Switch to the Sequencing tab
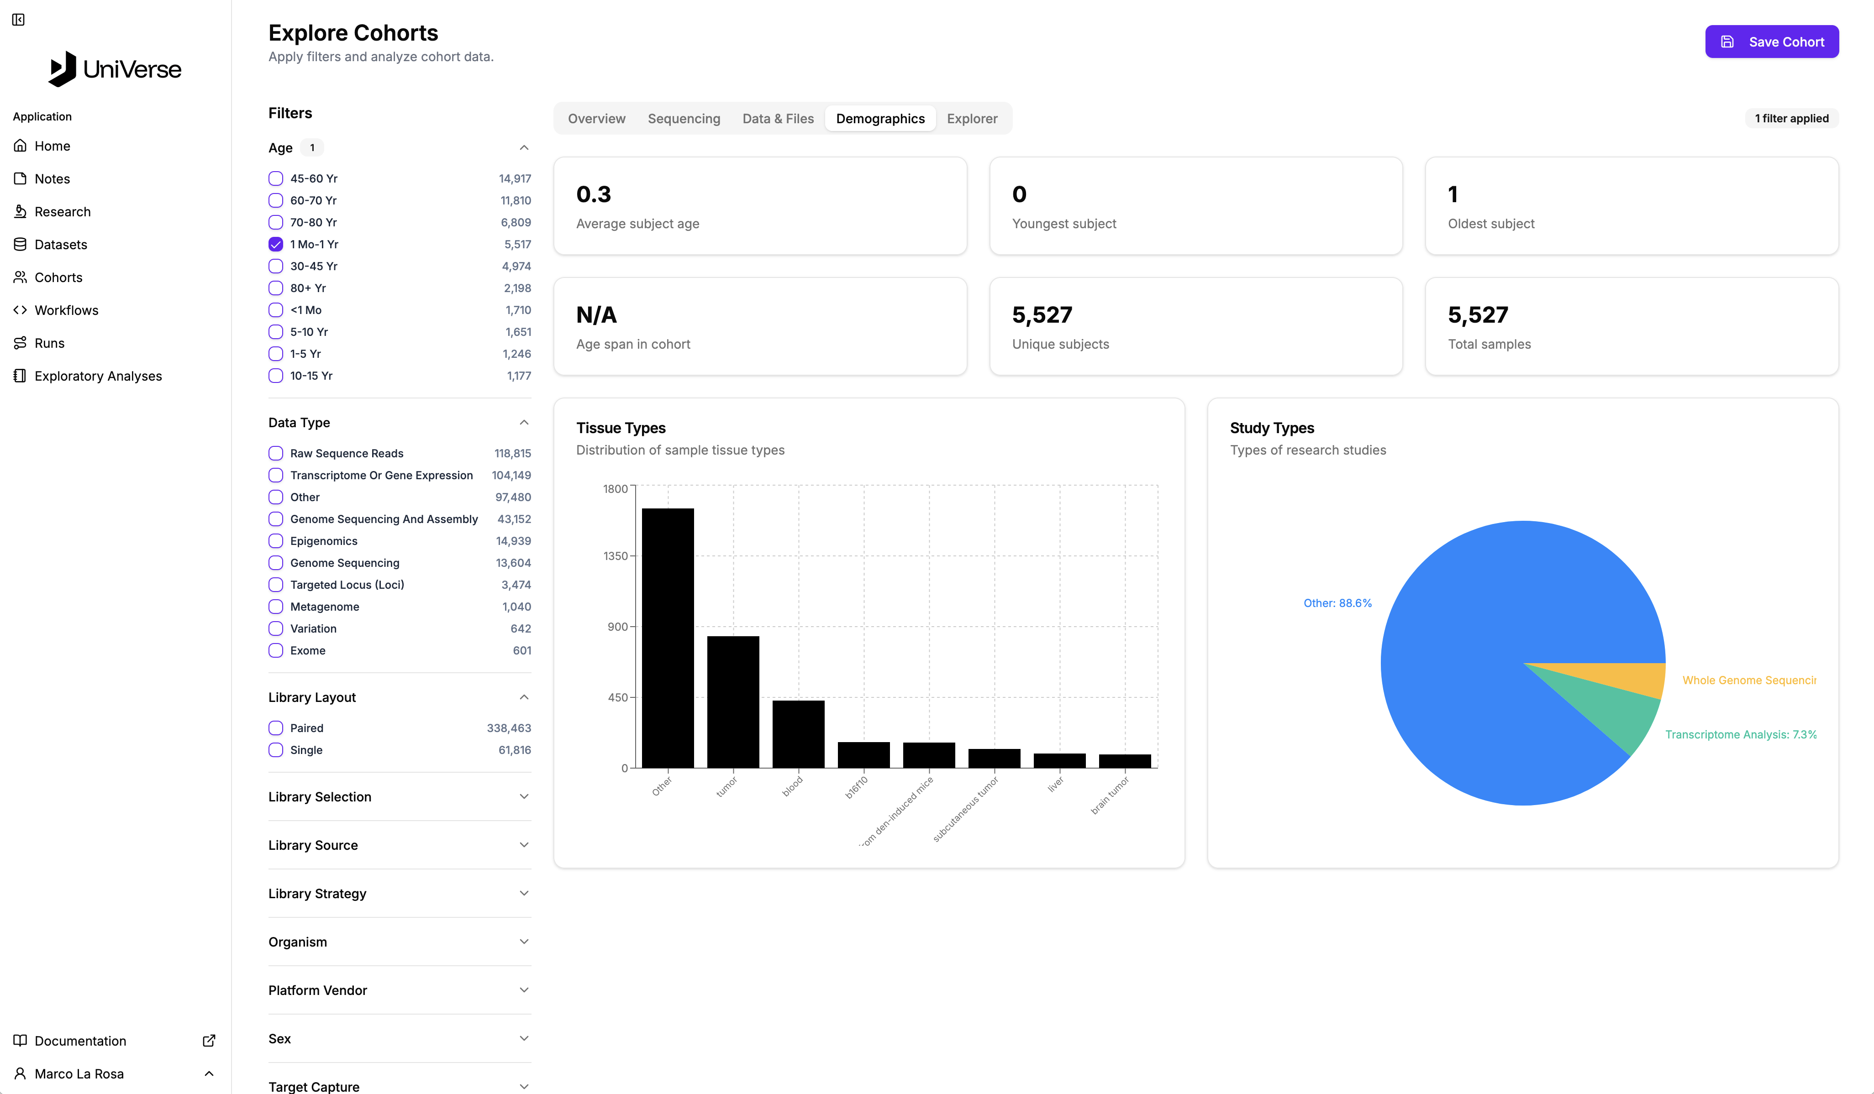 coord(684,119)
